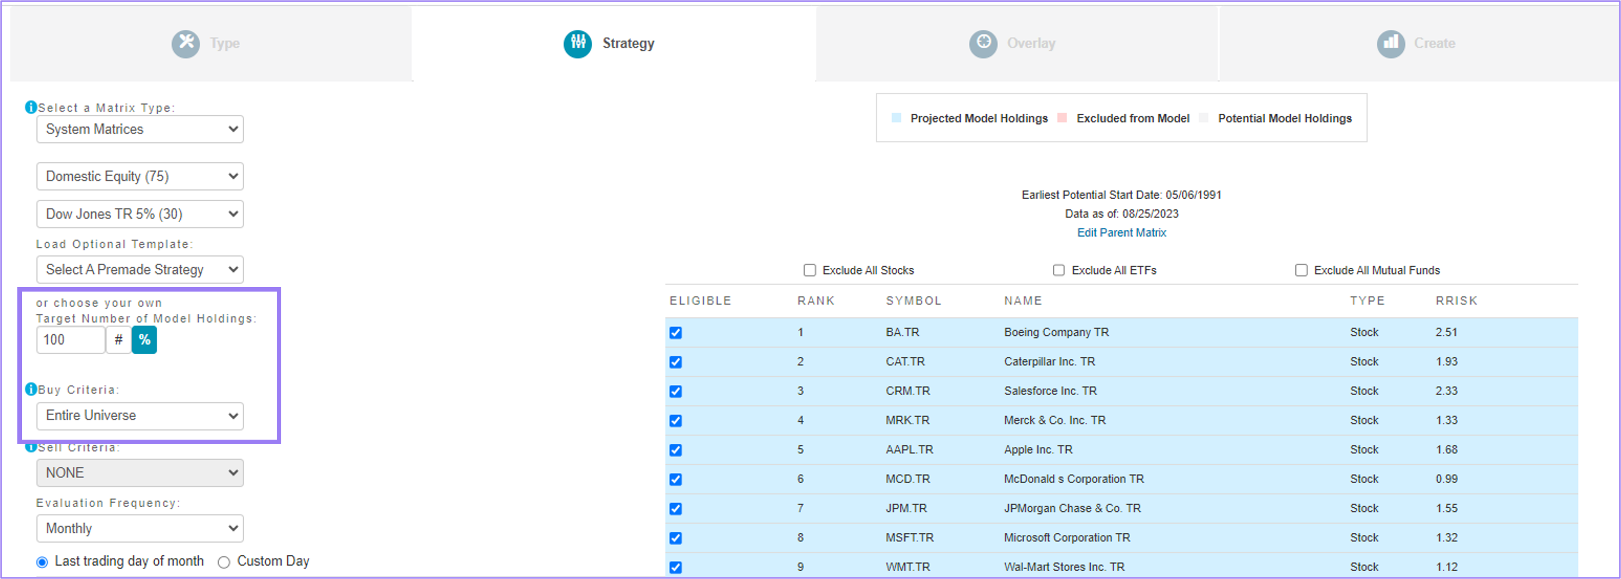Uncheck eligibility for Boeing Company TR
This screenshot has width=1621, height=579.
pyautogui.click(x=676, y=333)
